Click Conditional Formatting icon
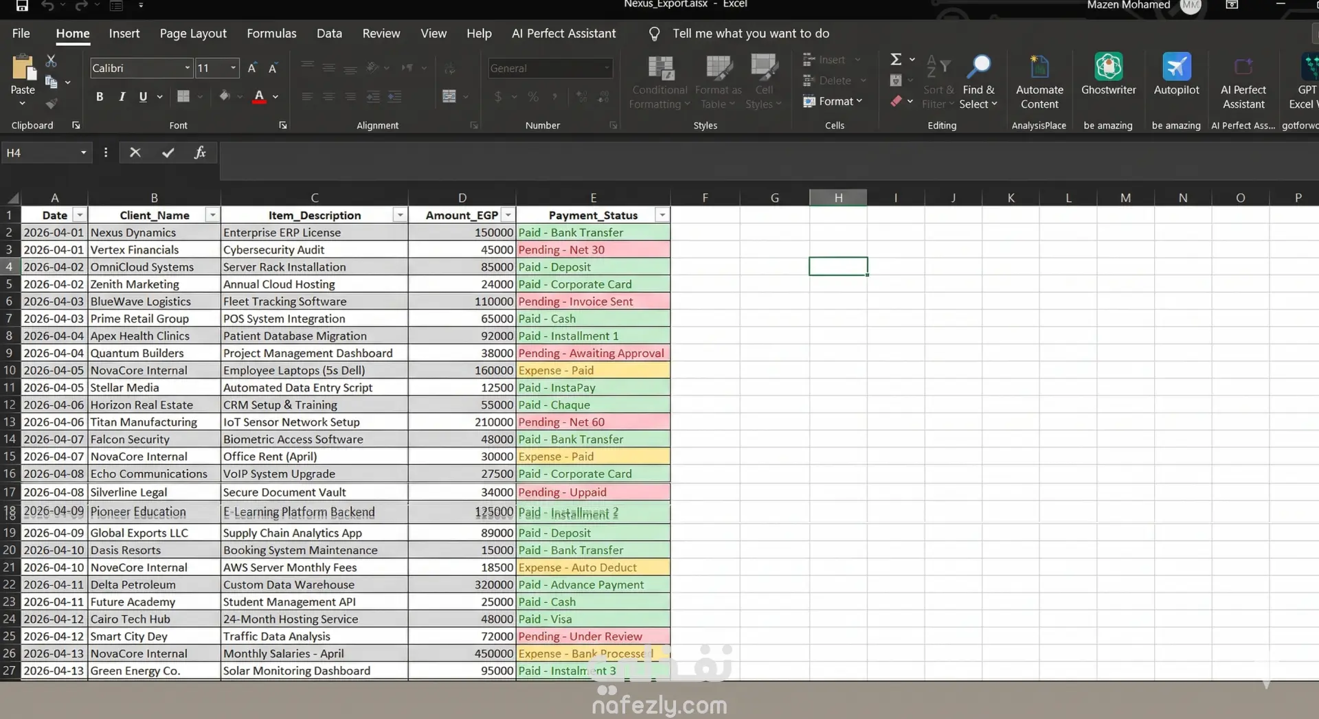The height and width of the screenshot is (719, 1319). pyautogui.click(x=660, y=68)
